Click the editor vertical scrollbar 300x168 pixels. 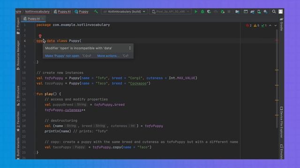pos(277,79)
